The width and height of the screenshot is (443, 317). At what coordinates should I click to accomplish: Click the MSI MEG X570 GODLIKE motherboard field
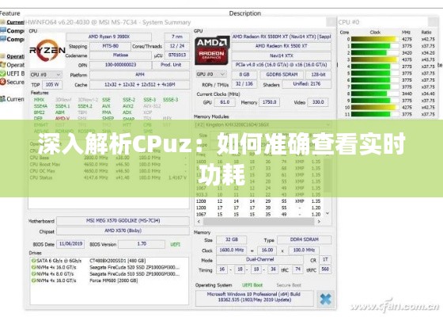(x=123, y=220)
